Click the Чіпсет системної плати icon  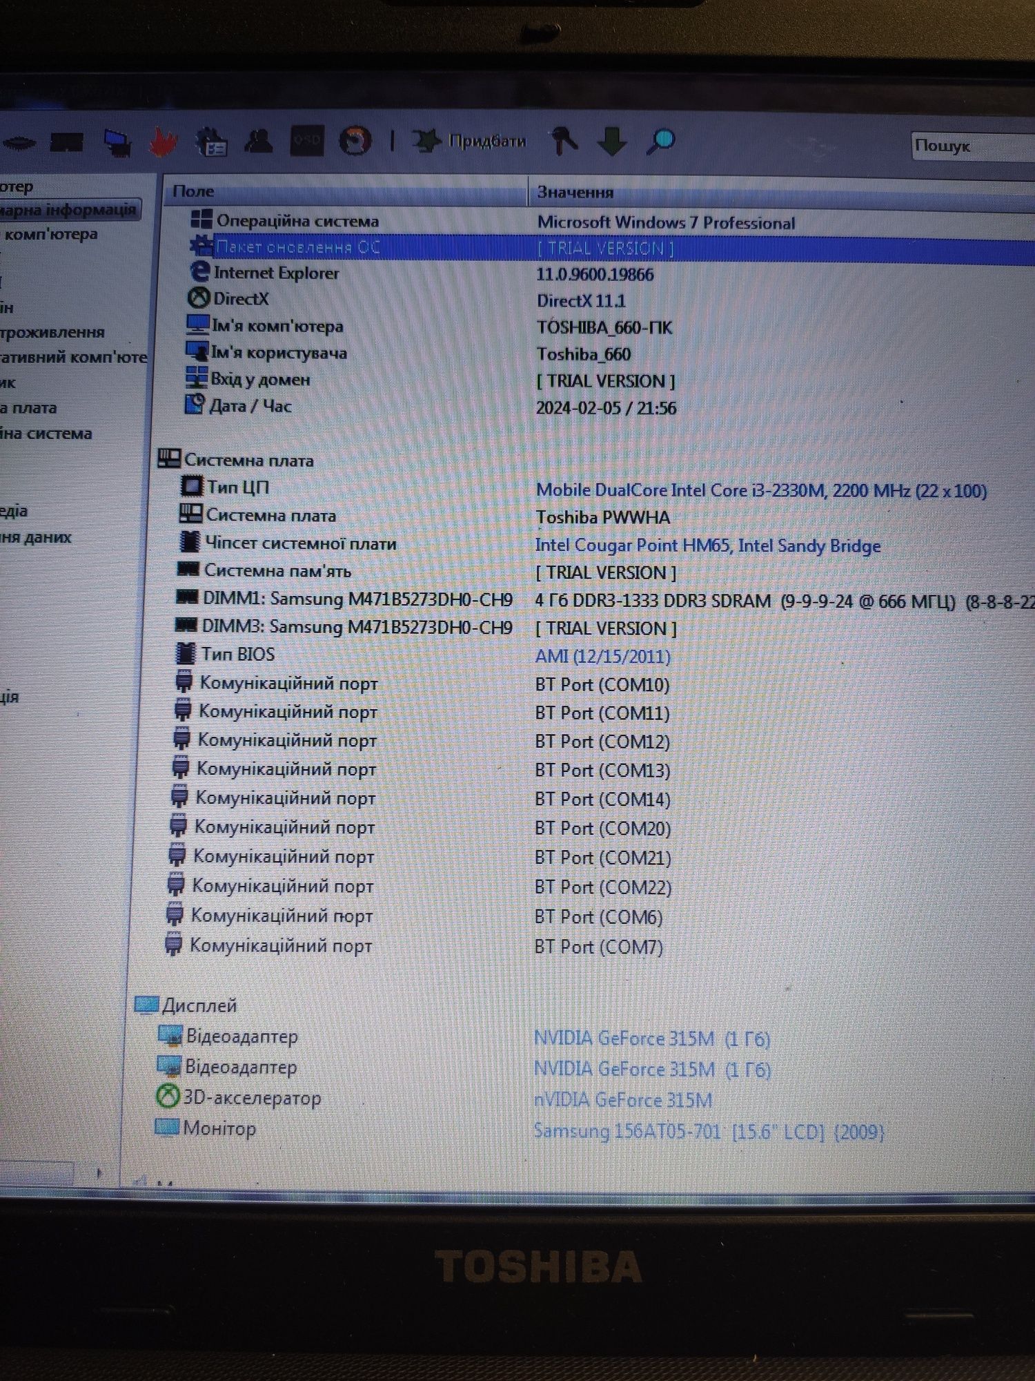coord(189,542)
